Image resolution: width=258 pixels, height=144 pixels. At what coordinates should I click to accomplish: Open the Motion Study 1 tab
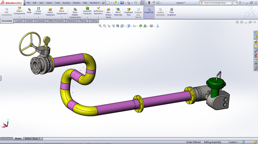[33, 139]
